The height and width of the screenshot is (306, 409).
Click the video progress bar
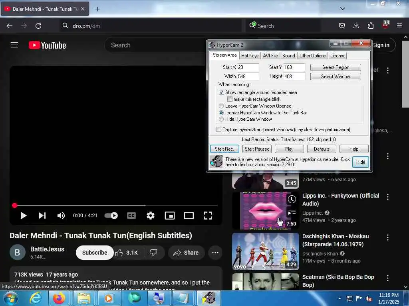point(116,205)
